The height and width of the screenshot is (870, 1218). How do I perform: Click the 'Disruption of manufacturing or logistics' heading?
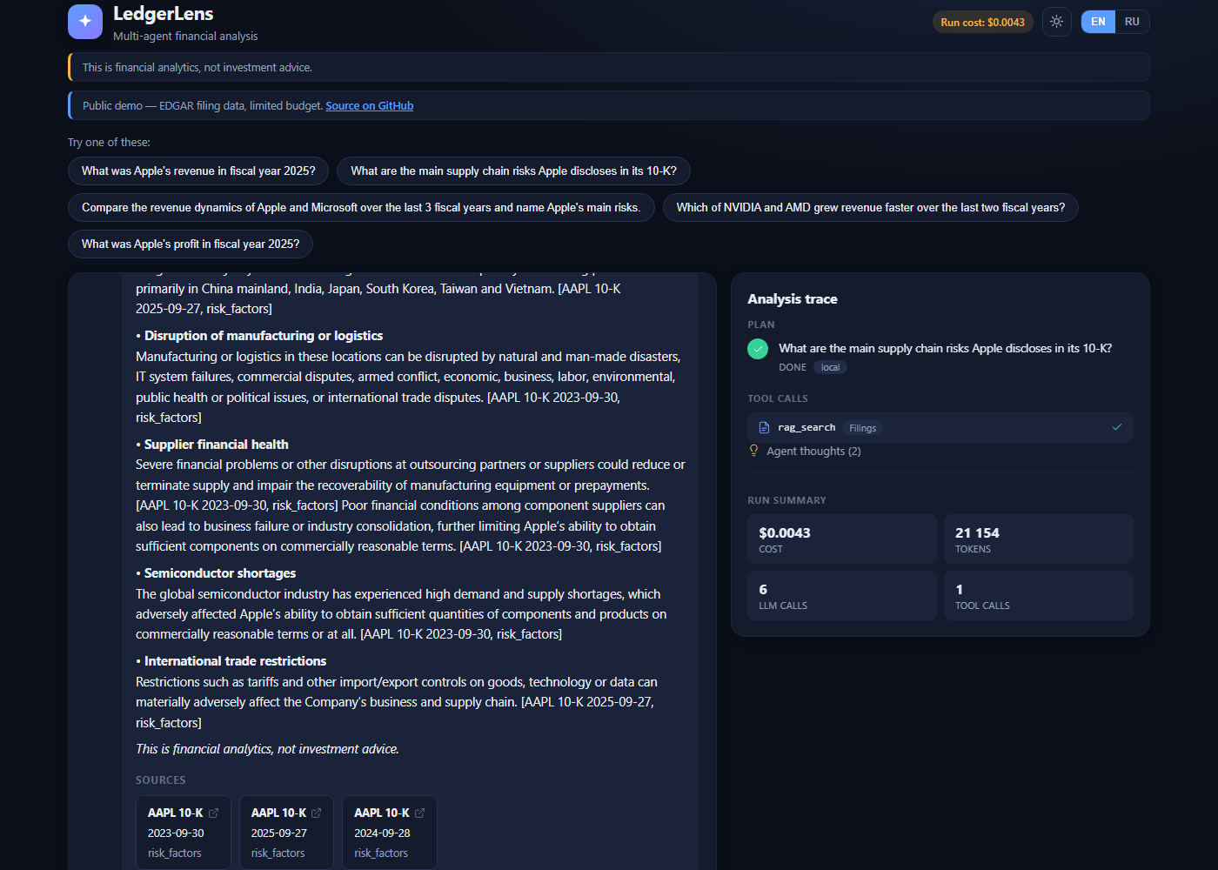pos(264,336)
